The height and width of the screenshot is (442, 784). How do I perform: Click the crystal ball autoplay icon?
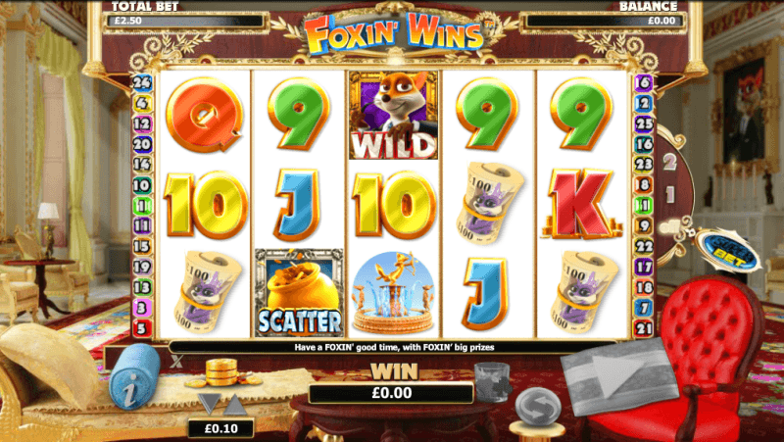(x=537, y=406)
